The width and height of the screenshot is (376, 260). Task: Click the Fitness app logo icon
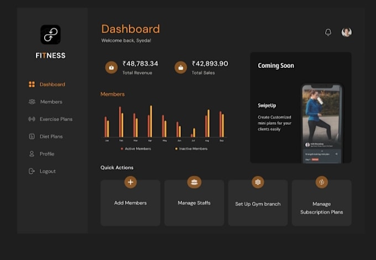50,34
